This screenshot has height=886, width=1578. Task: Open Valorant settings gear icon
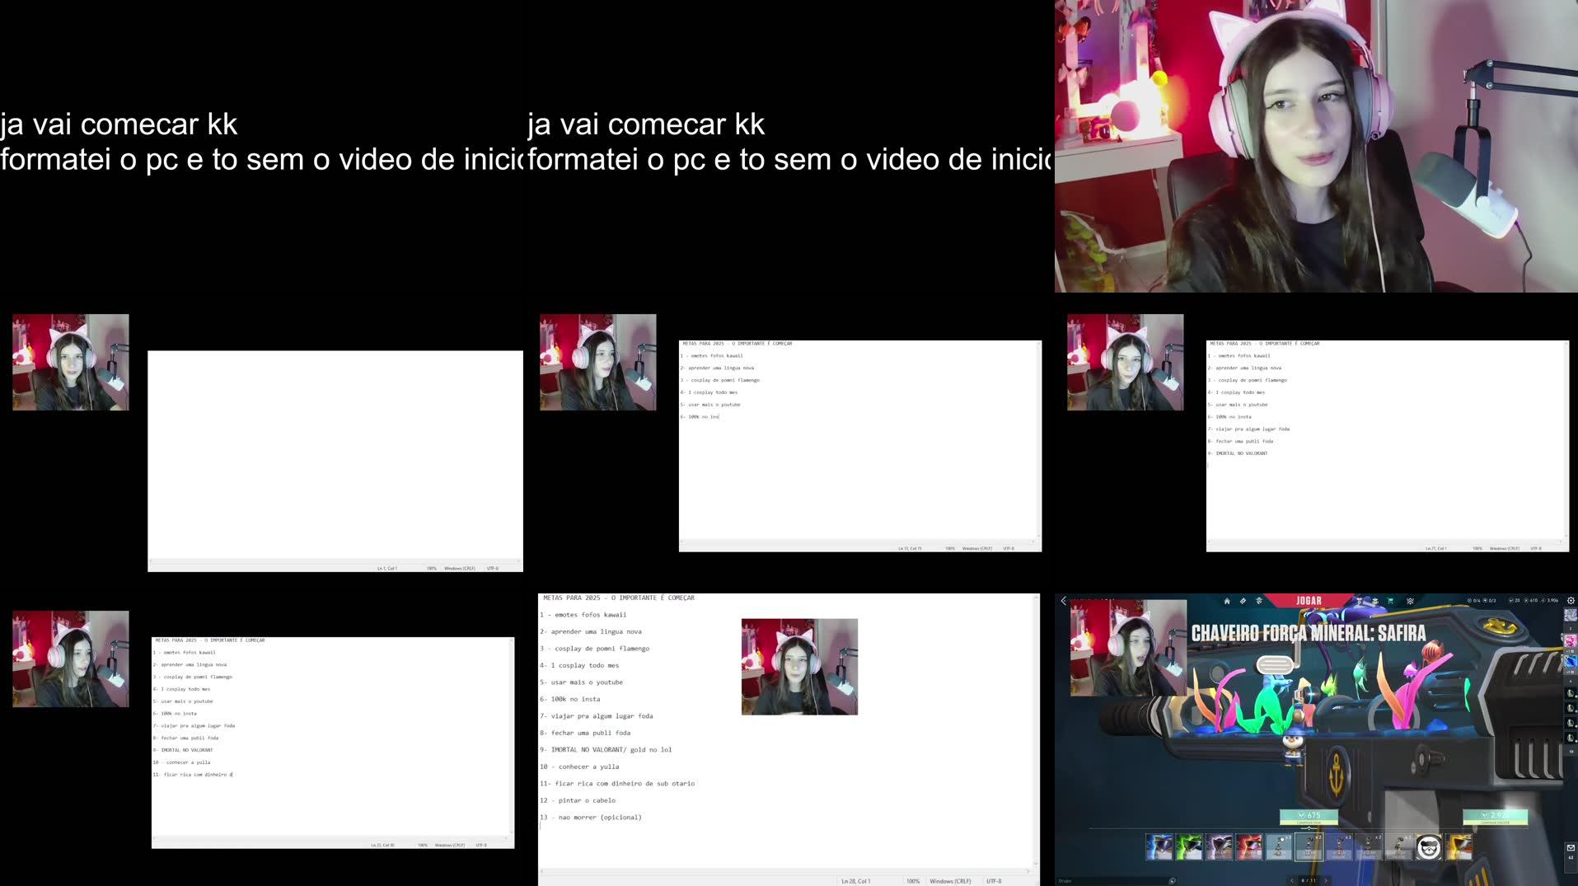tap(1571, 600)
